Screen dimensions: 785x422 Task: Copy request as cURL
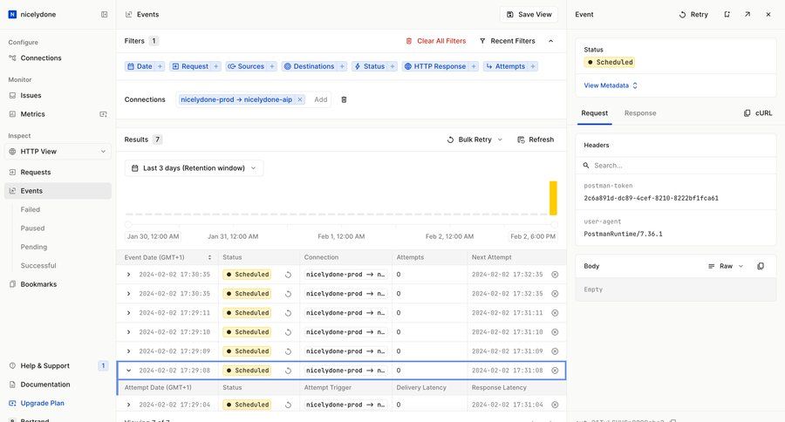pos(758,113)
